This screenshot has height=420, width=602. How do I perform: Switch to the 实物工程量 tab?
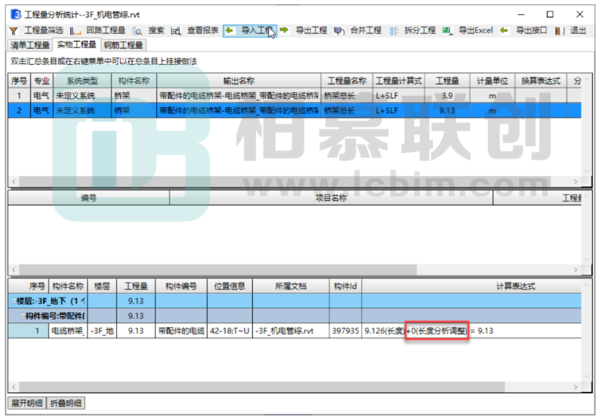(x=77, y=44)
